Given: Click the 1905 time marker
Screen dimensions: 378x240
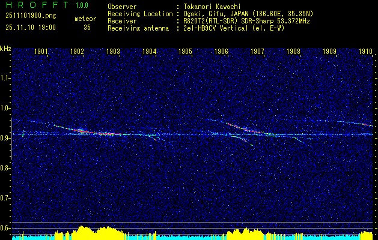Looking at the screenshot, I should pyautogui.click(x=185, y=51).
